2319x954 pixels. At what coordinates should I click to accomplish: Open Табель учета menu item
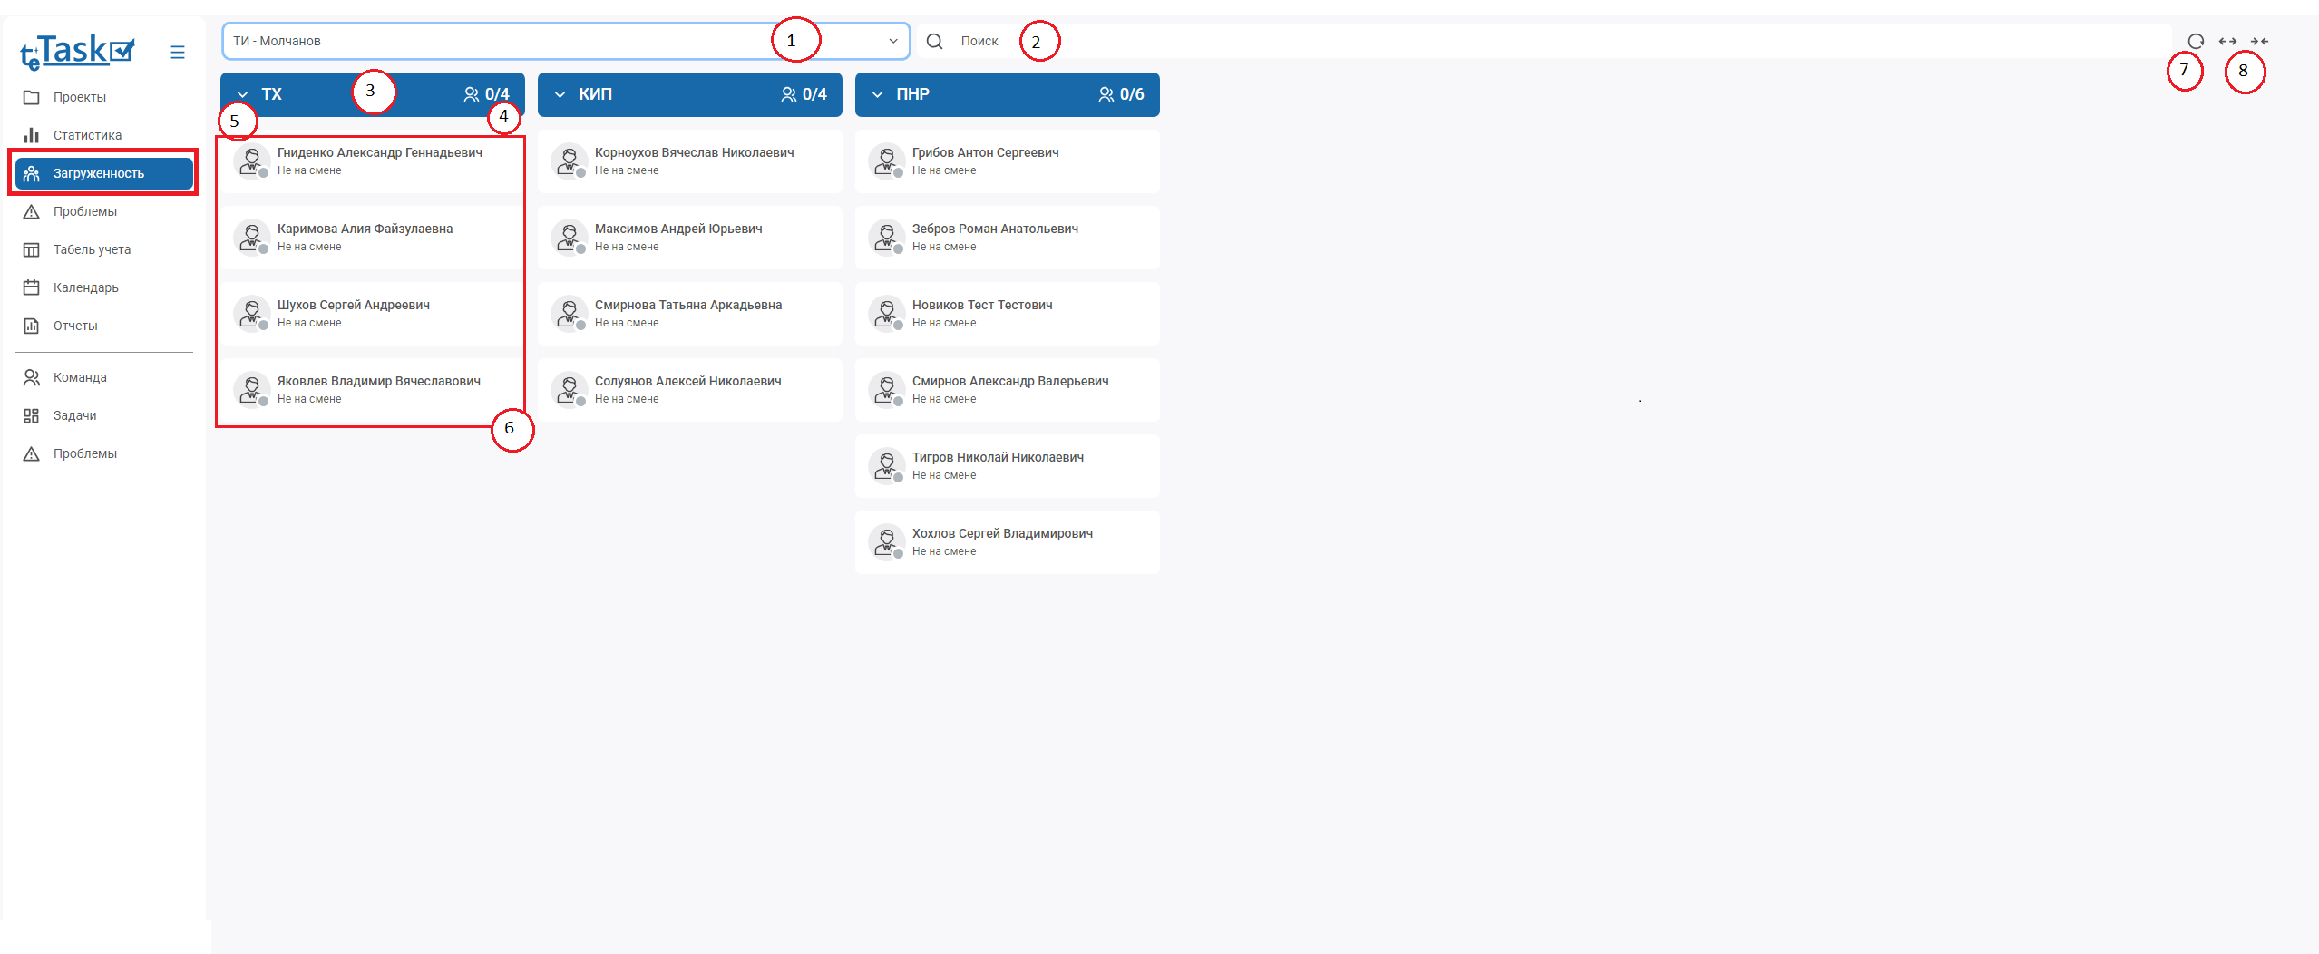tap(92, 249)
